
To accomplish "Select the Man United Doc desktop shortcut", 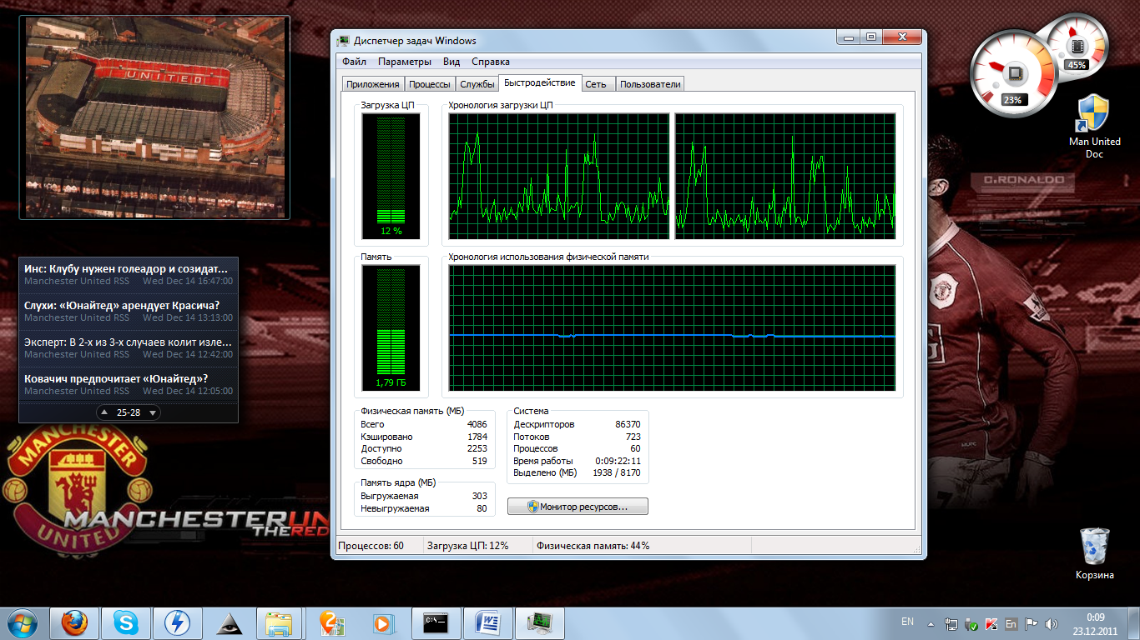I will [x=1094, y=127].
